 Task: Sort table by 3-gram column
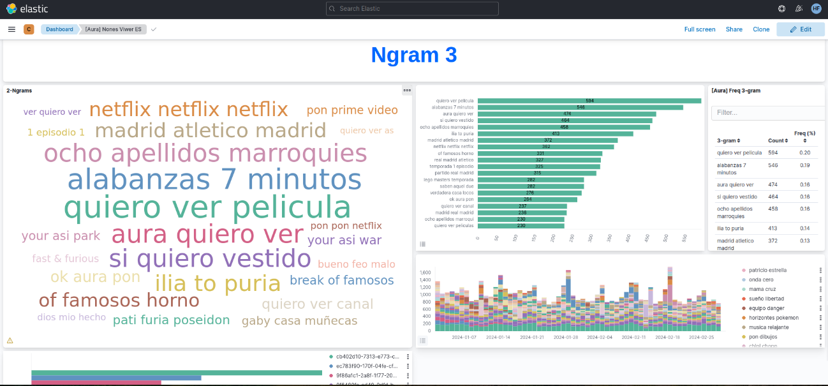tap(728, 140)
